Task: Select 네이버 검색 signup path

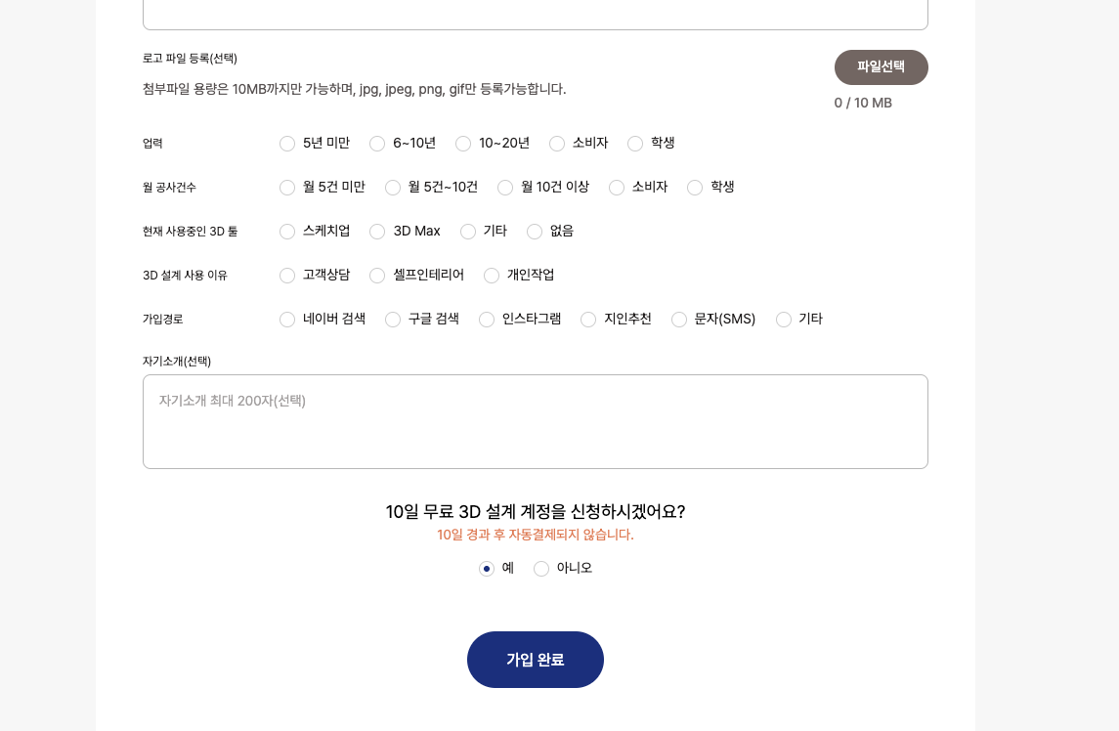Action: click(x=287, y=320)
